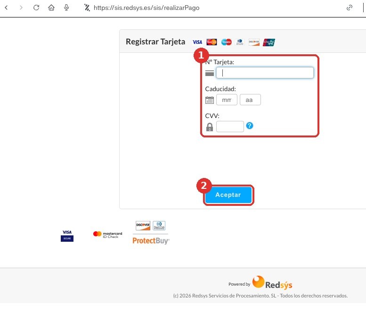Focus the Nº Tarjeta card number field
This screenshot has height=322, width=366.
[x=265, y=73]
